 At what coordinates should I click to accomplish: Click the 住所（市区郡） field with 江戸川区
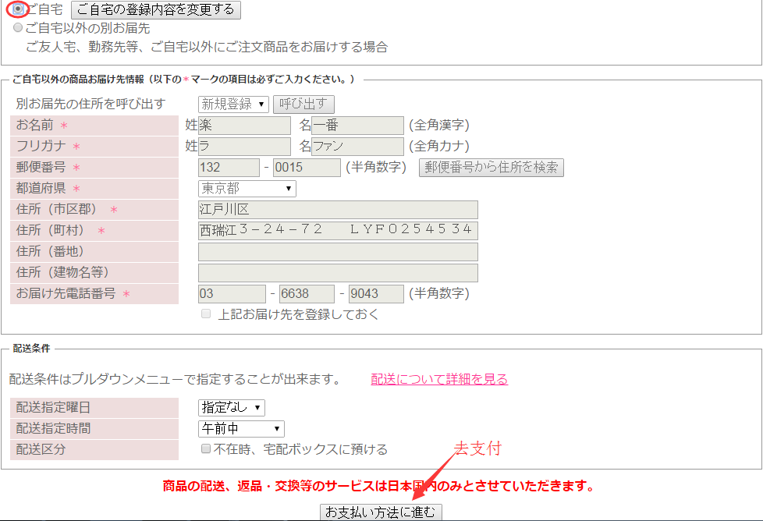338,210
